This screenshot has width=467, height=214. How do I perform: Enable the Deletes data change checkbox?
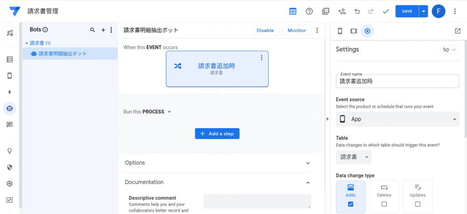384,204
